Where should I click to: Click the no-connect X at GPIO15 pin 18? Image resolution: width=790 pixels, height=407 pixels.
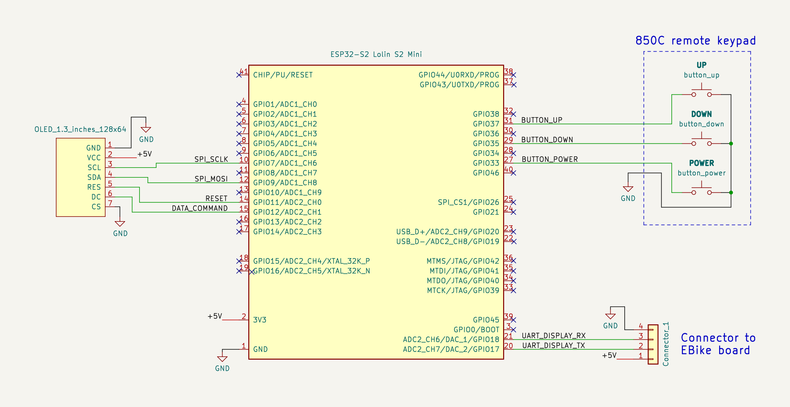click(x=239, y=261)
